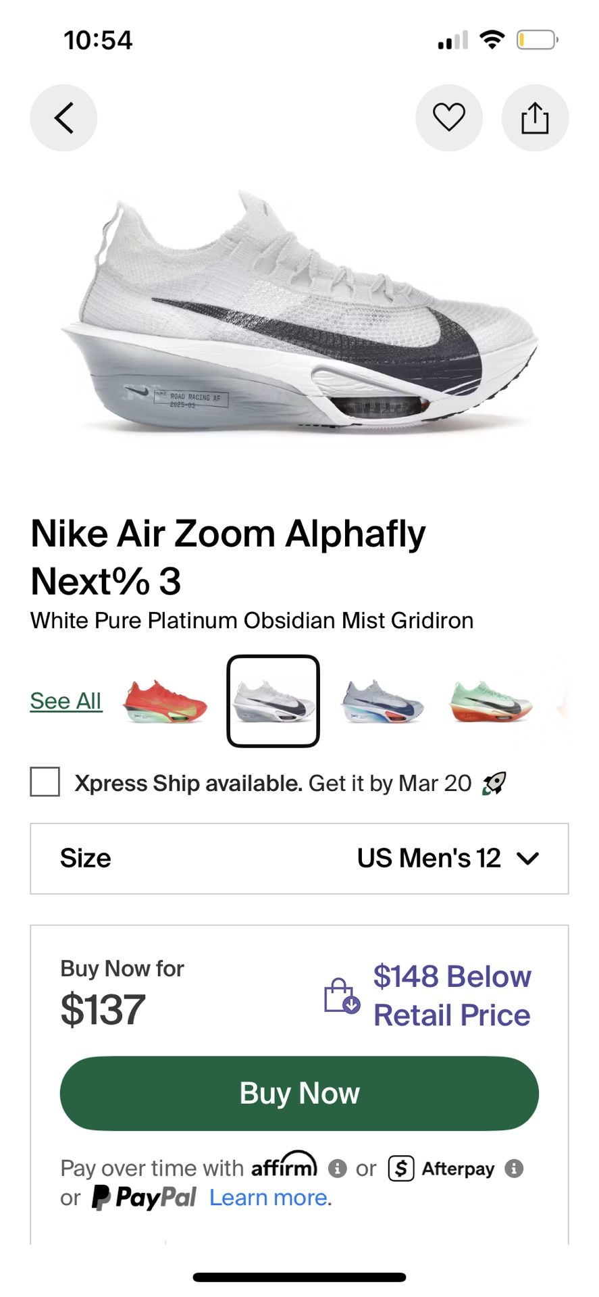Tap the Xpress Ship rocket icon
This screenshot has height=1297, width=599.
494,784
